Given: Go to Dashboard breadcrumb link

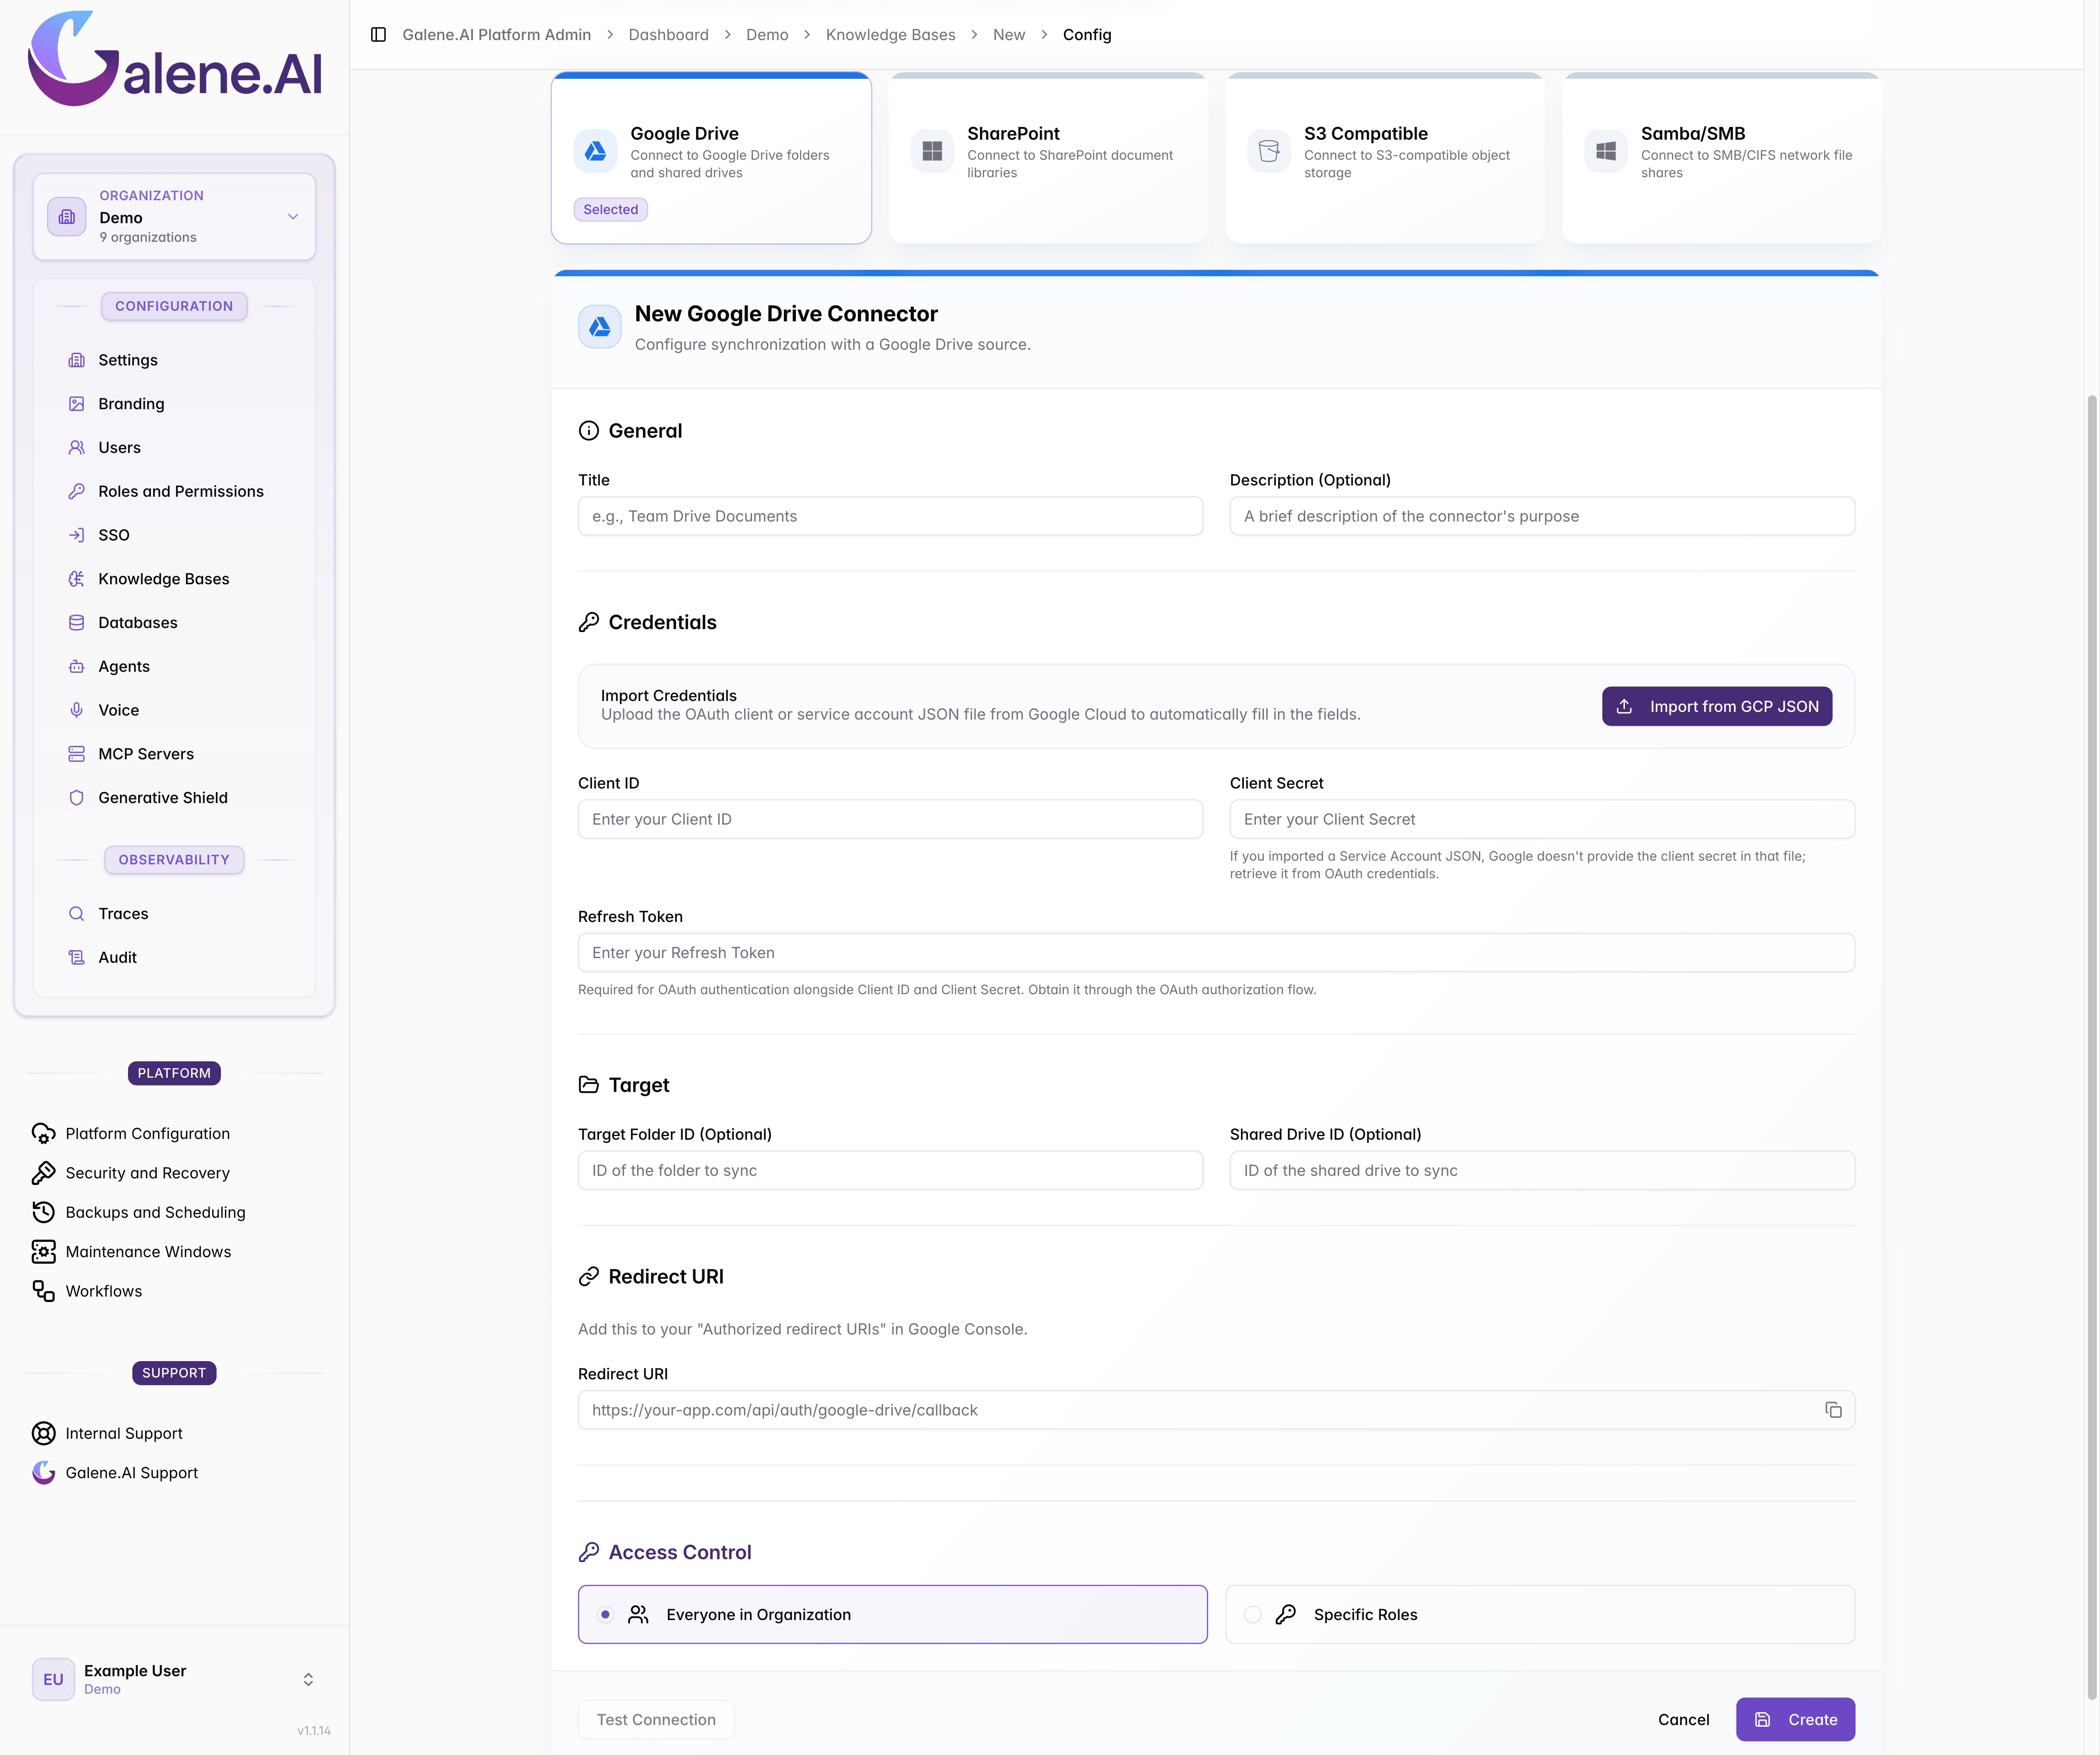Looking at the screenshot, I should point(668,35).
